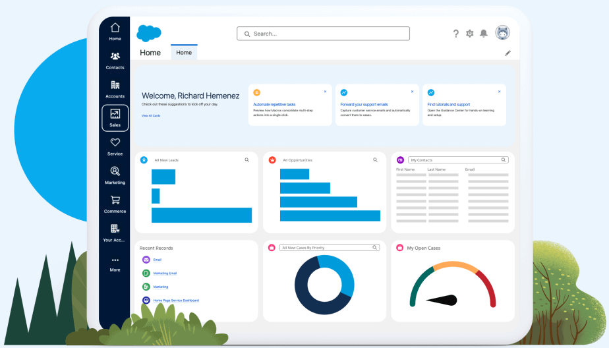Click the pencil edit page icon
The width and height of the screenshot is (609, 348).
click(x=507, y=53)
